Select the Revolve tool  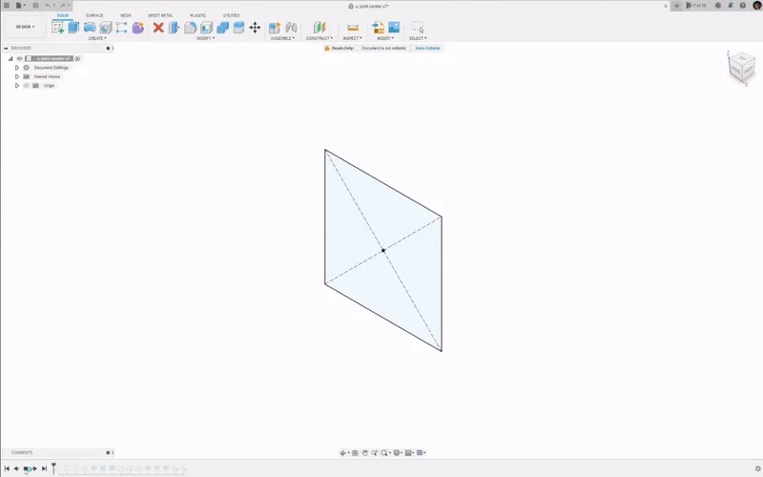[x=90, y=28]
